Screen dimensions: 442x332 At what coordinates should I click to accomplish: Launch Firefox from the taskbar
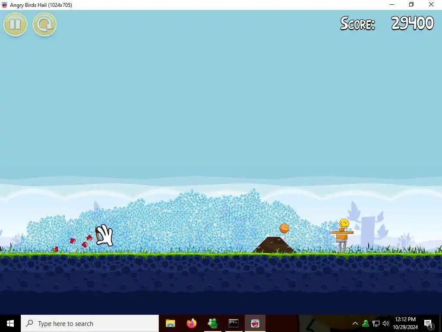click(191, 323)
